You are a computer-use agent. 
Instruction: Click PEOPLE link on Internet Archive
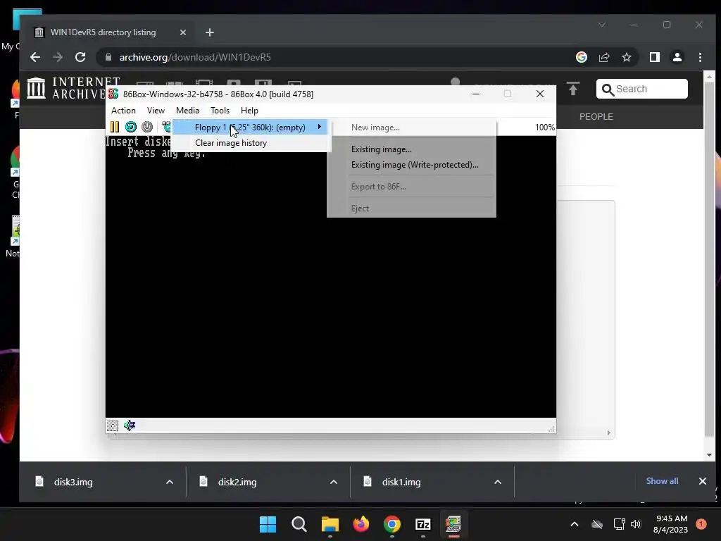click(x=596, y=116)
